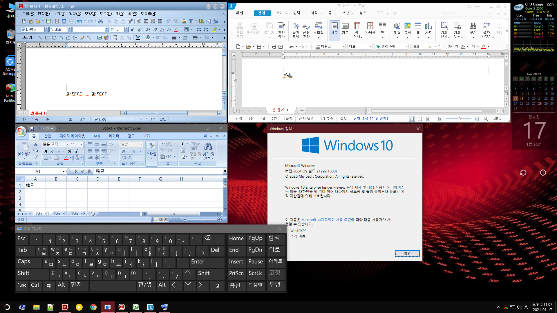Open 모양(J) menu in Hangul window
Screen dimensions: 557x313
(x=90, y=14)
